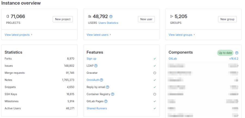Click the New project button

[63, 19]
